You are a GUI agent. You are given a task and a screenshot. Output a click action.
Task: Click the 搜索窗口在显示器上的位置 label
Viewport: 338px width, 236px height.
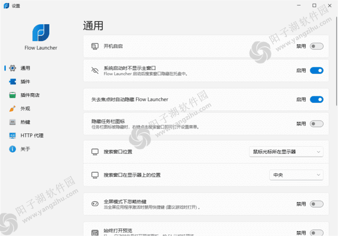(132, 175)
